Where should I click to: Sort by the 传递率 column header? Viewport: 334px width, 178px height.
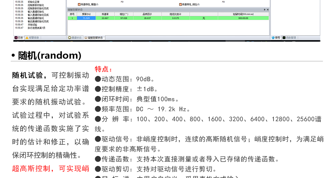(x=105, y=14)
